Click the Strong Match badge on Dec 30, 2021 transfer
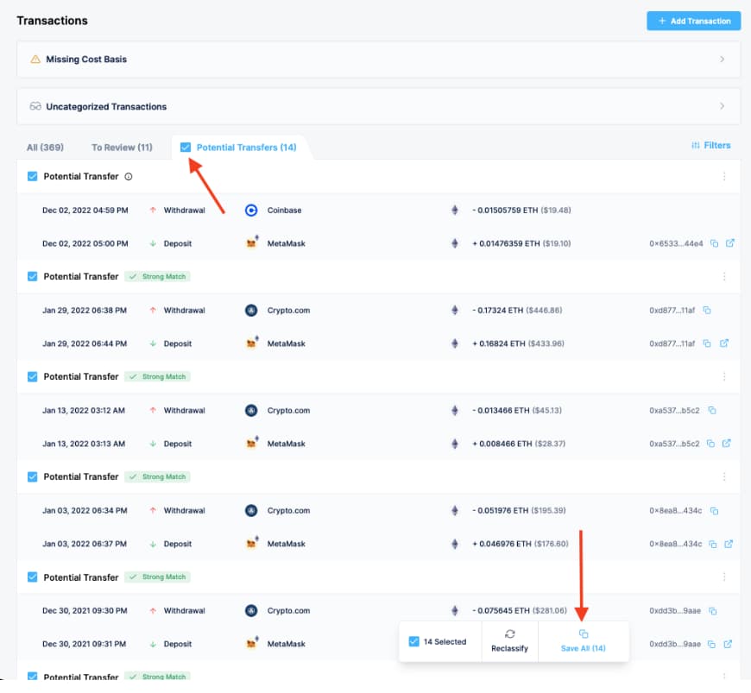The image size is (751, 693). [x=158, y=577]
